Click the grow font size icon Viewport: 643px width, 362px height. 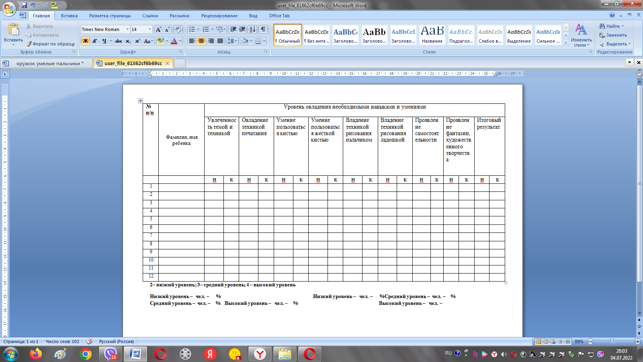tap(158, 29)
